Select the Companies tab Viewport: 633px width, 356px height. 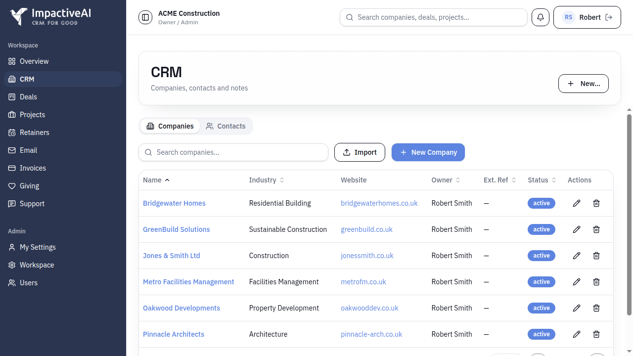pyautogui.click(x=170, y=126)
